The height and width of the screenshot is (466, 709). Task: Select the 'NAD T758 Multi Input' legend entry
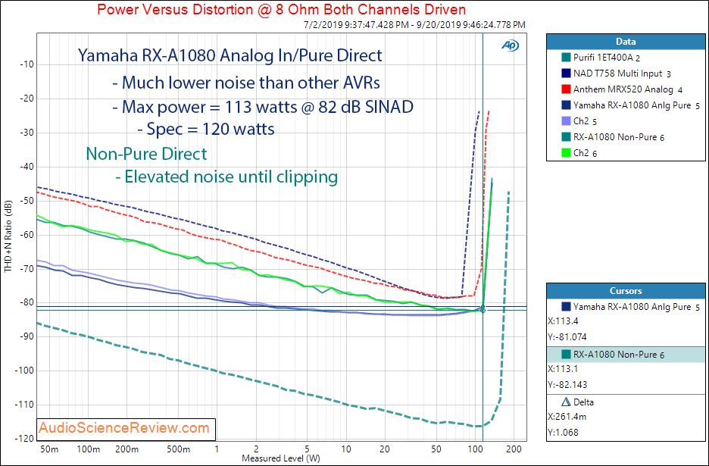click(622, 73)
